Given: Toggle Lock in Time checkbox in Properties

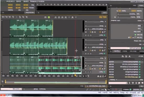Looking at the screenshot, I should click(142, 32).
